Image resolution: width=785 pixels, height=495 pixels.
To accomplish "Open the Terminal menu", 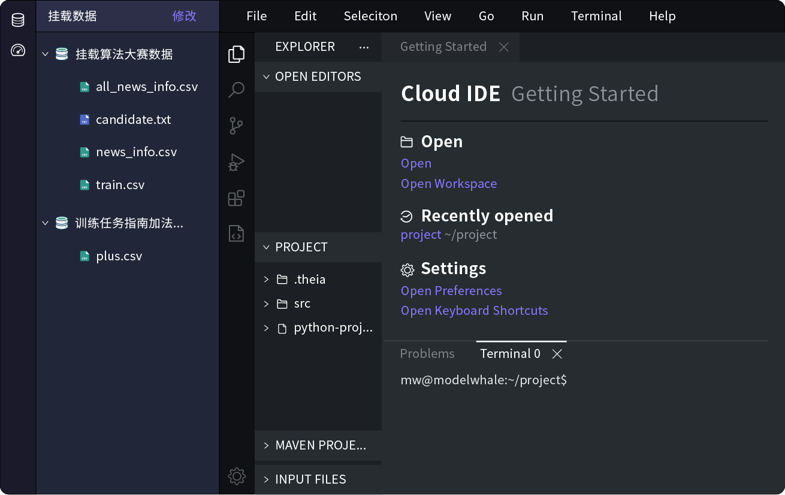I will coord(596,16).
